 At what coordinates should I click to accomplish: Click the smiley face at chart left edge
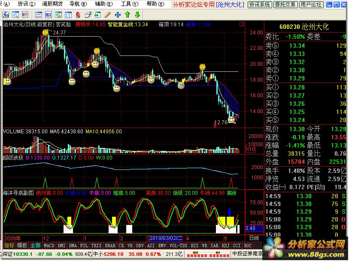7,82
